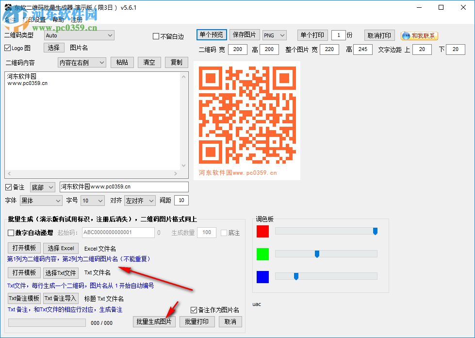Image resolution: width=475 pixels, height=338 pixels.
Task: Toggle the 备注作为图片名 option
Action: (x=193, y=309)
